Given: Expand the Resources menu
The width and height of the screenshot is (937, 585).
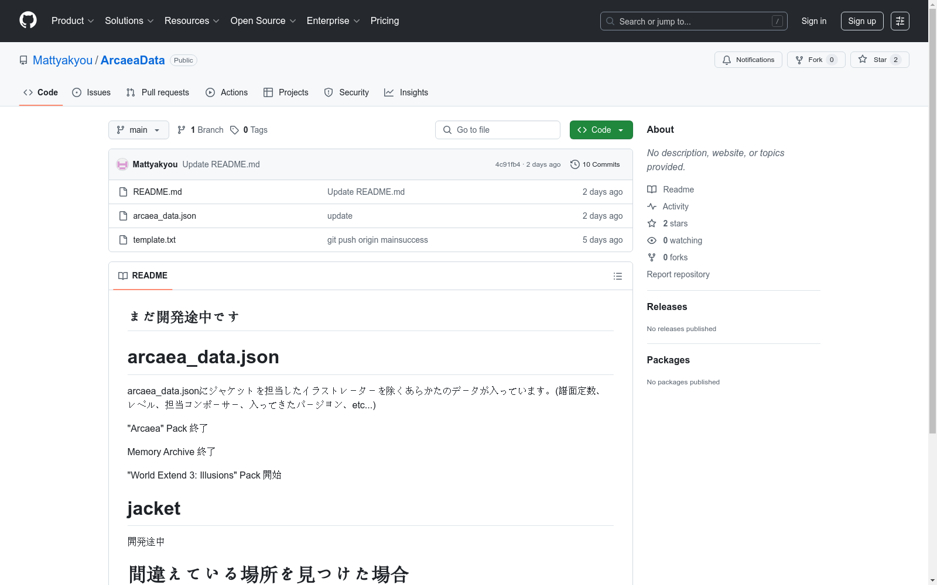Looking at the screenshot, I should coord(191,21).
